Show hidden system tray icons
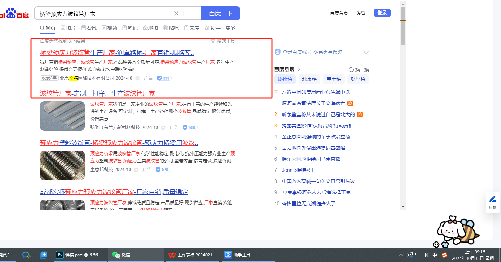501x262 pixels. [401, 255]
